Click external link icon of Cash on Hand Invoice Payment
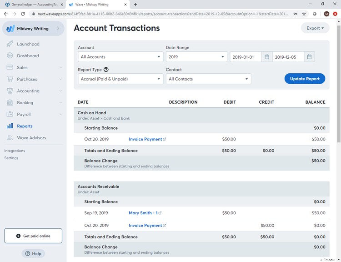341x262 pixels. point(165,139)
